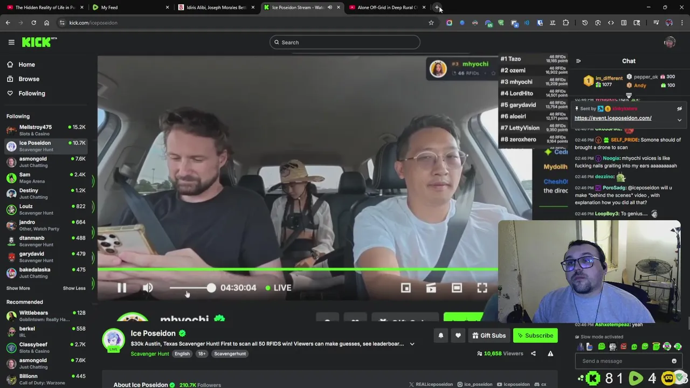
Task: Expand the chat leaderboard toggle
Action: (629, 96)
